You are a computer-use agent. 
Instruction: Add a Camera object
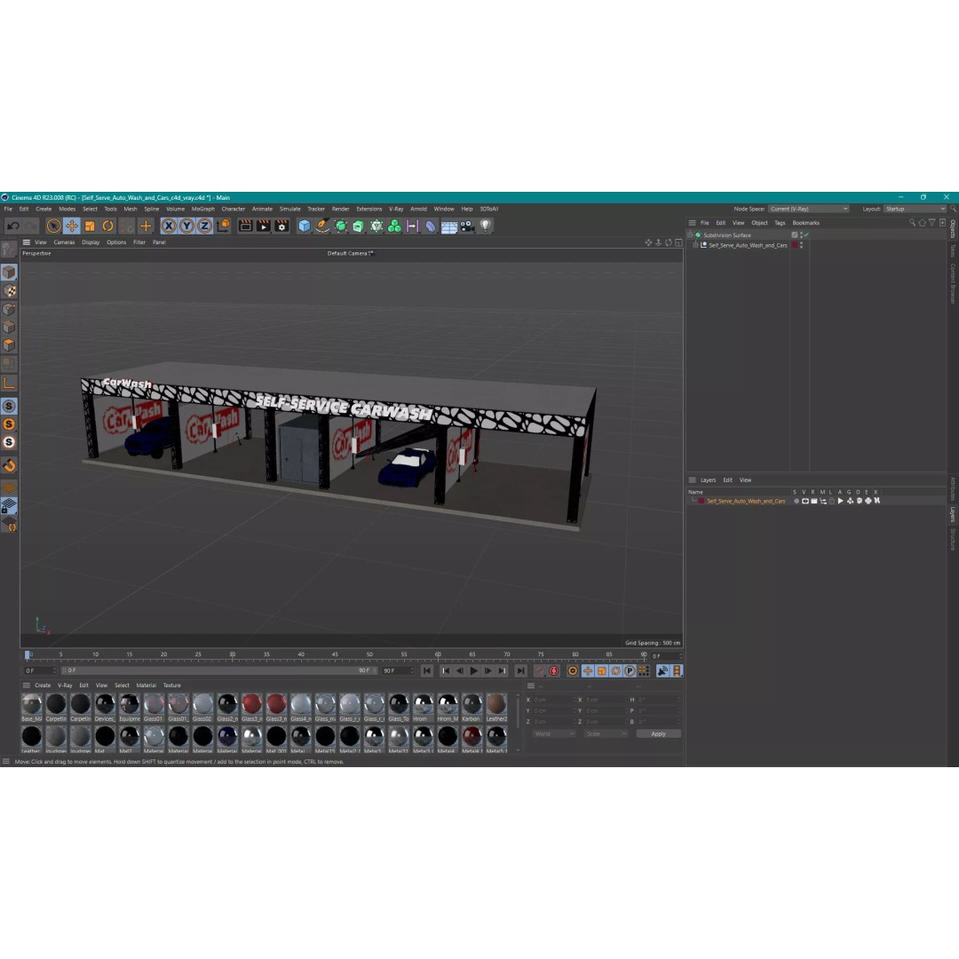[x=467, y=226]
